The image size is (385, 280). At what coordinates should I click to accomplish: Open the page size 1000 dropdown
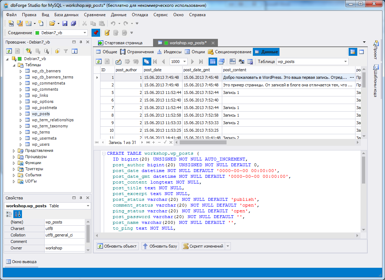(184, 62)
